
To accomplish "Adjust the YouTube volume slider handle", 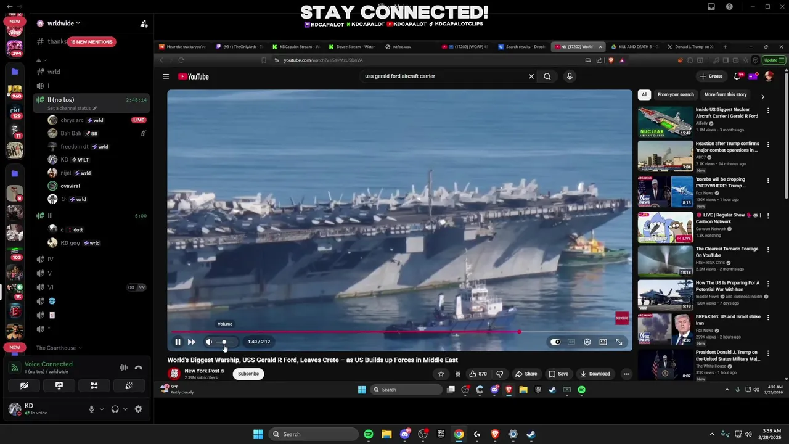I will [224, 342].
